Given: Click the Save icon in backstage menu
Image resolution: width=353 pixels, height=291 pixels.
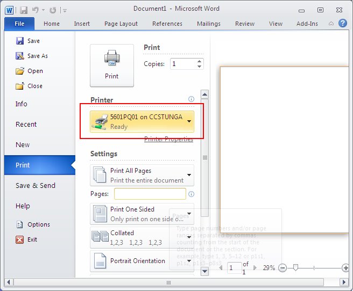Looking at the screenshot, I should point(20,41).
